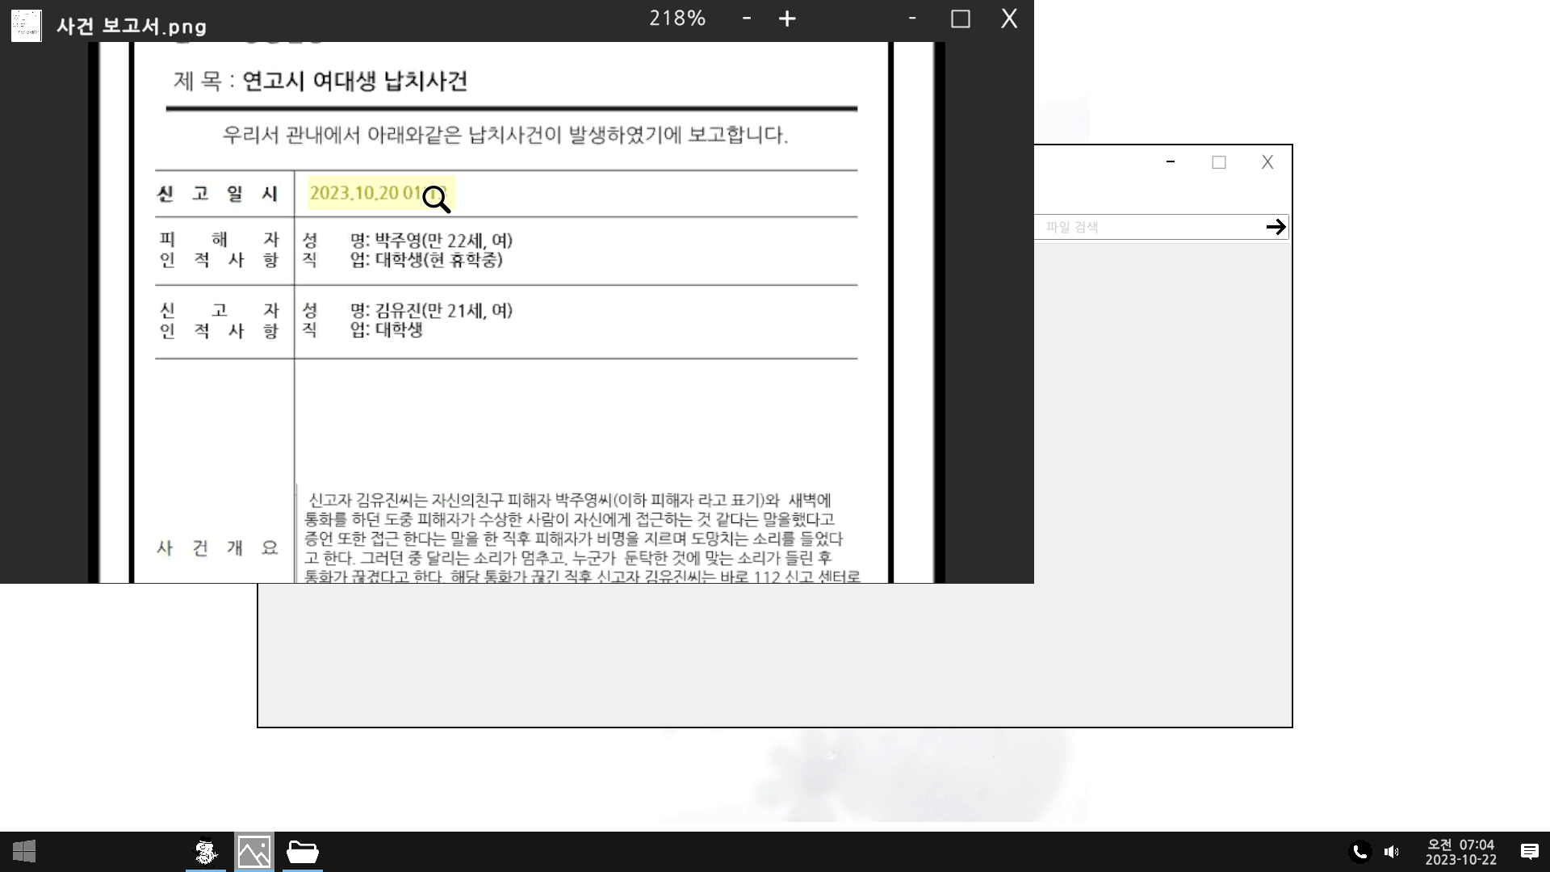Viewport: 1550px width, 872px height.
Task: Click the taskbar clock showing 07:04
Action: pos(1460,852)
